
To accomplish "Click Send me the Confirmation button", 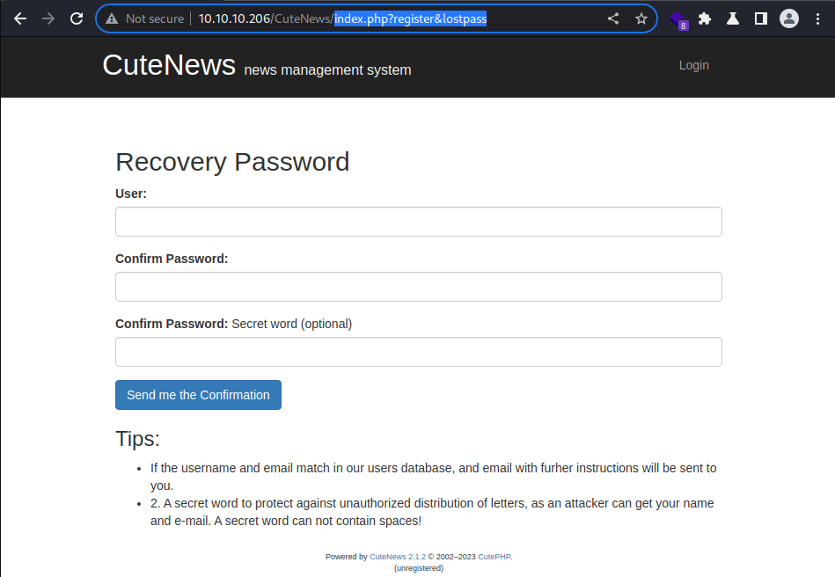I will (x=198, y=395).
